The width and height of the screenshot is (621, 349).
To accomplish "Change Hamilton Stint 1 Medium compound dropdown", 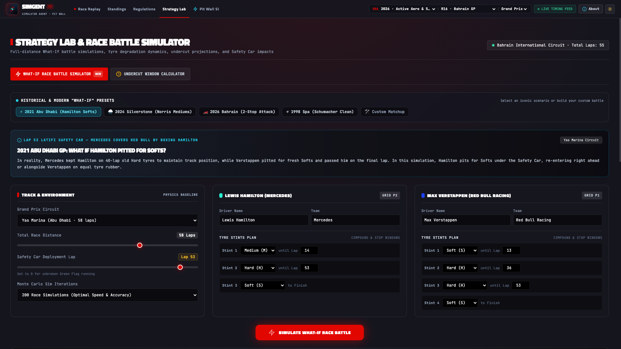I will click(x=258, y=250).
